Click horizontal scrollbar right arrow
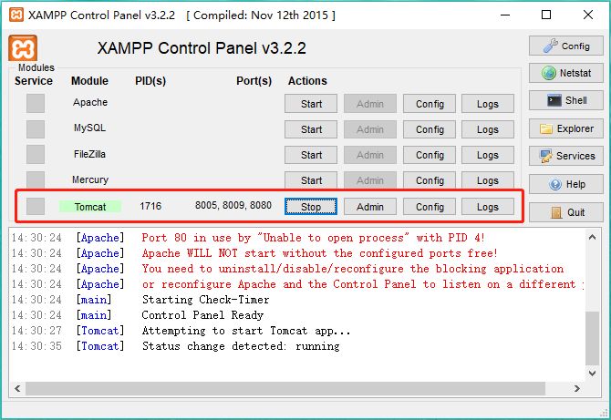Image resolution: width=611 pixels, height=420 pixels. point(577,388)
